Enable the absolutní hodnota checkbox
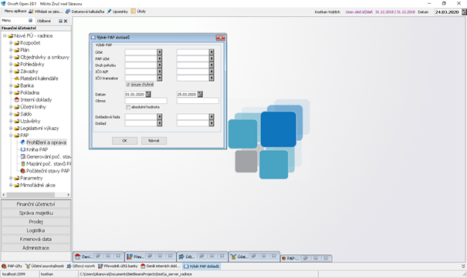Screen dimensions: 467x278 point(128,107)
